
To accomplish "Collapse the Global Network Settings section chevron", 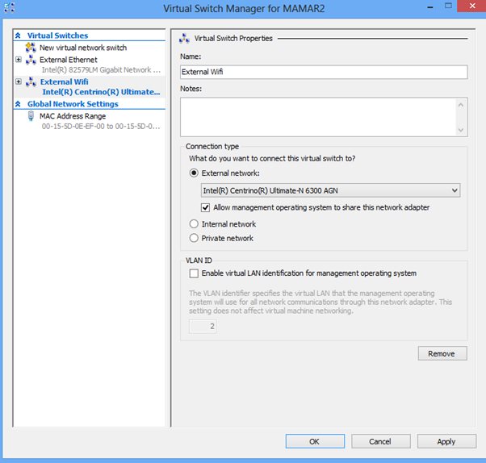I will (19, 104).
